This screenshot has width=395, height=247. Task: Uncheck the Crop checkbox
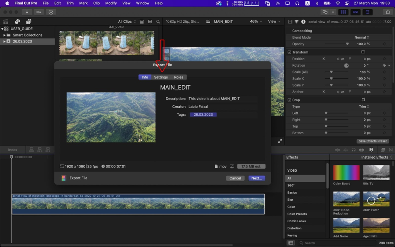click(x=289, y=100)
